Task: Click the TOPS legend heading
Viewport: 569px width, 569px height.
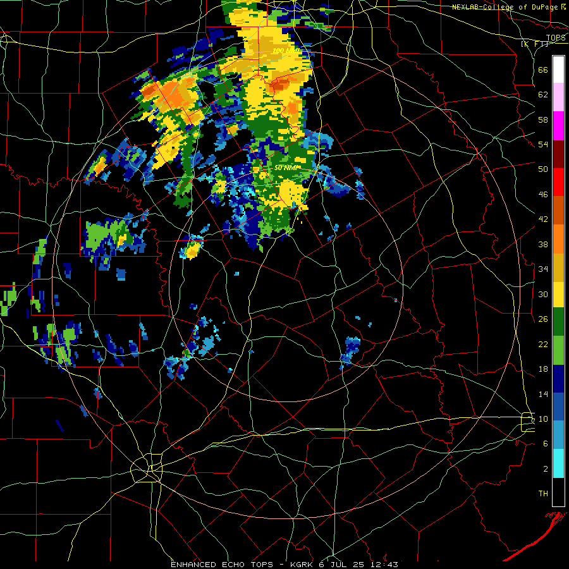Action: [556, 38]
